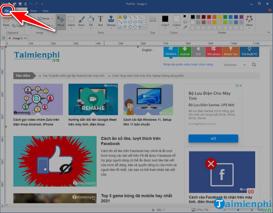Choose the Text tool
This screenshot has width=273, height=213.
pyautogui.click(x=100, y=22)
